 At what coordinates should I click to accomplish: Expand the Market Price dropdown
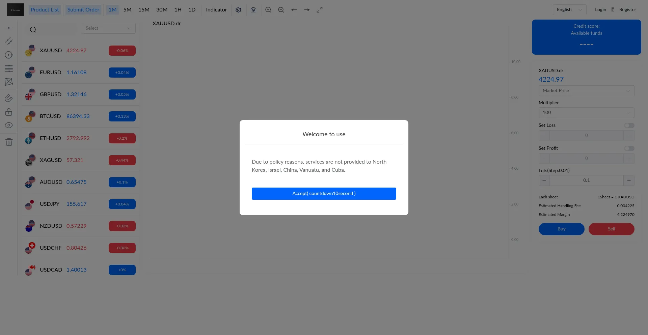[x=586, y=91]
